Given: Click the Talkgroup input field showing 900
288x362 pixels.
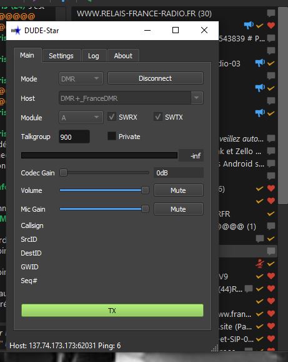Looking at the screenshot, I should pos(74,137).
